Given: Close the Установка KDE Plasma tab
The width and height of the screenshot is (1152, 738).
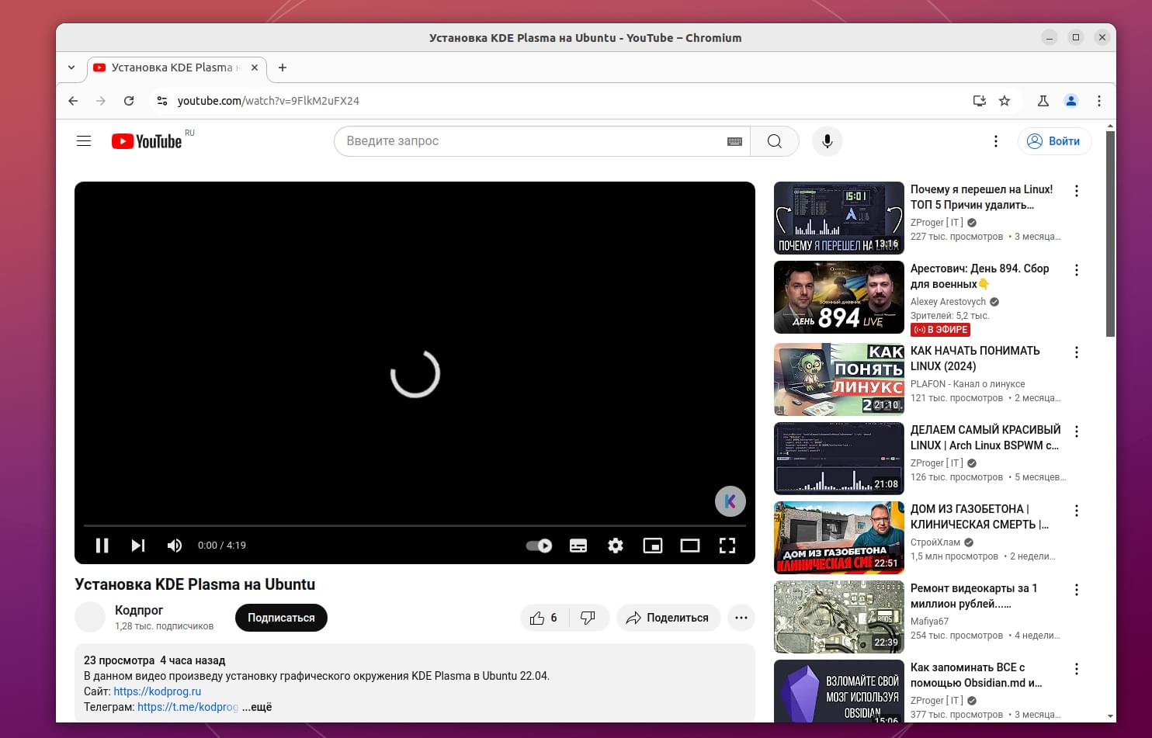Looking at the screenshot, I should [255, 68].
